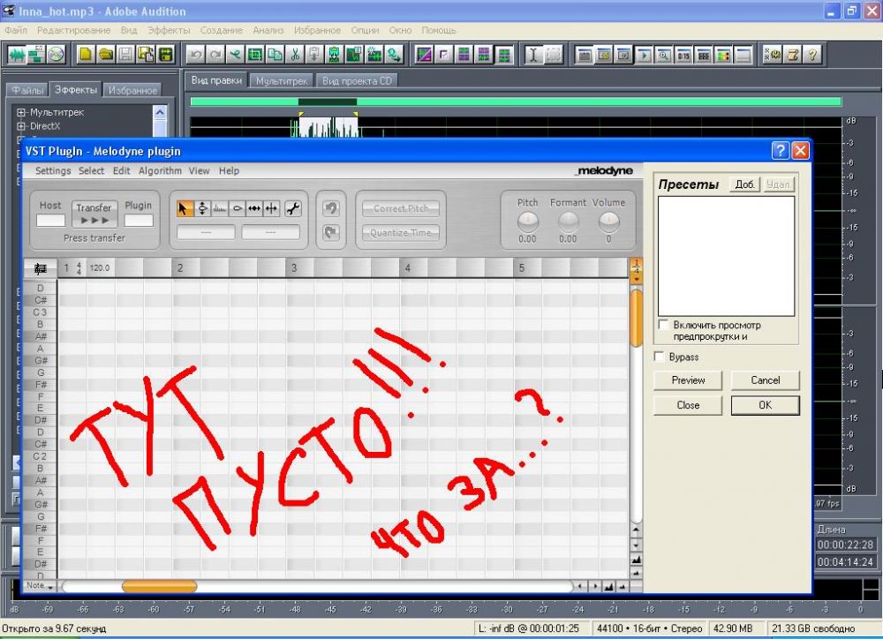Enable the Bypass checkbox
The height and width of the screenshot is (639, 883).
click(x=659, y=357)
